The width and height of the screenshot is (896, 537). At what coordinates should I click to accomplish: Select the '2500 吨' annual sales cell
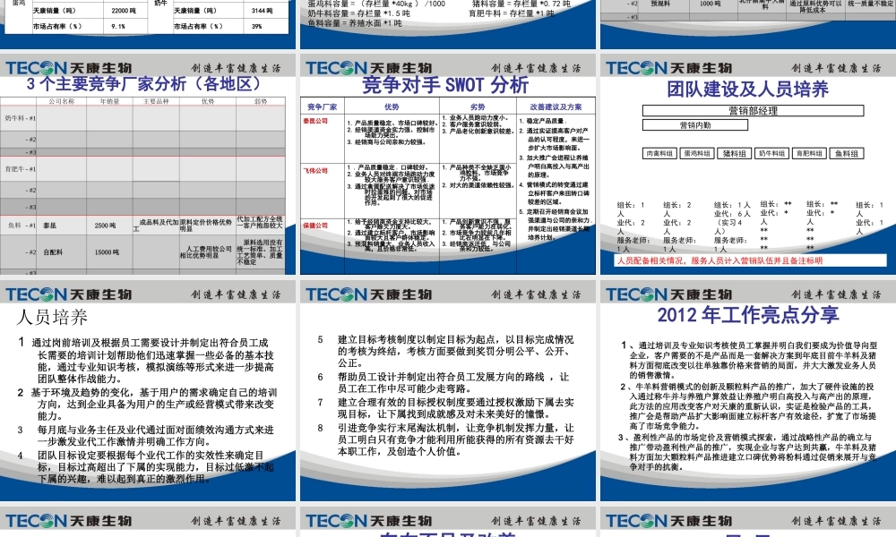pos(109,226)
